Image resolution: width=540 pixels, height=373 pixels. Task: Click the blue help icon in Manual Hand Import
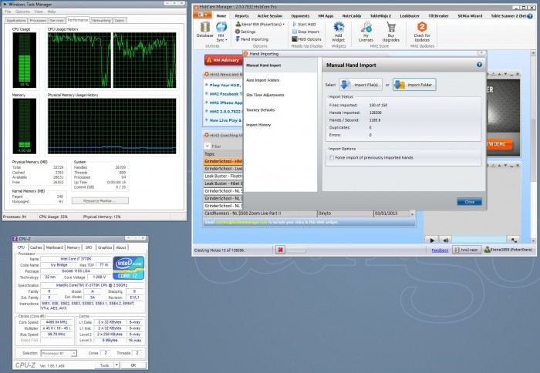[x=480, y=66]
